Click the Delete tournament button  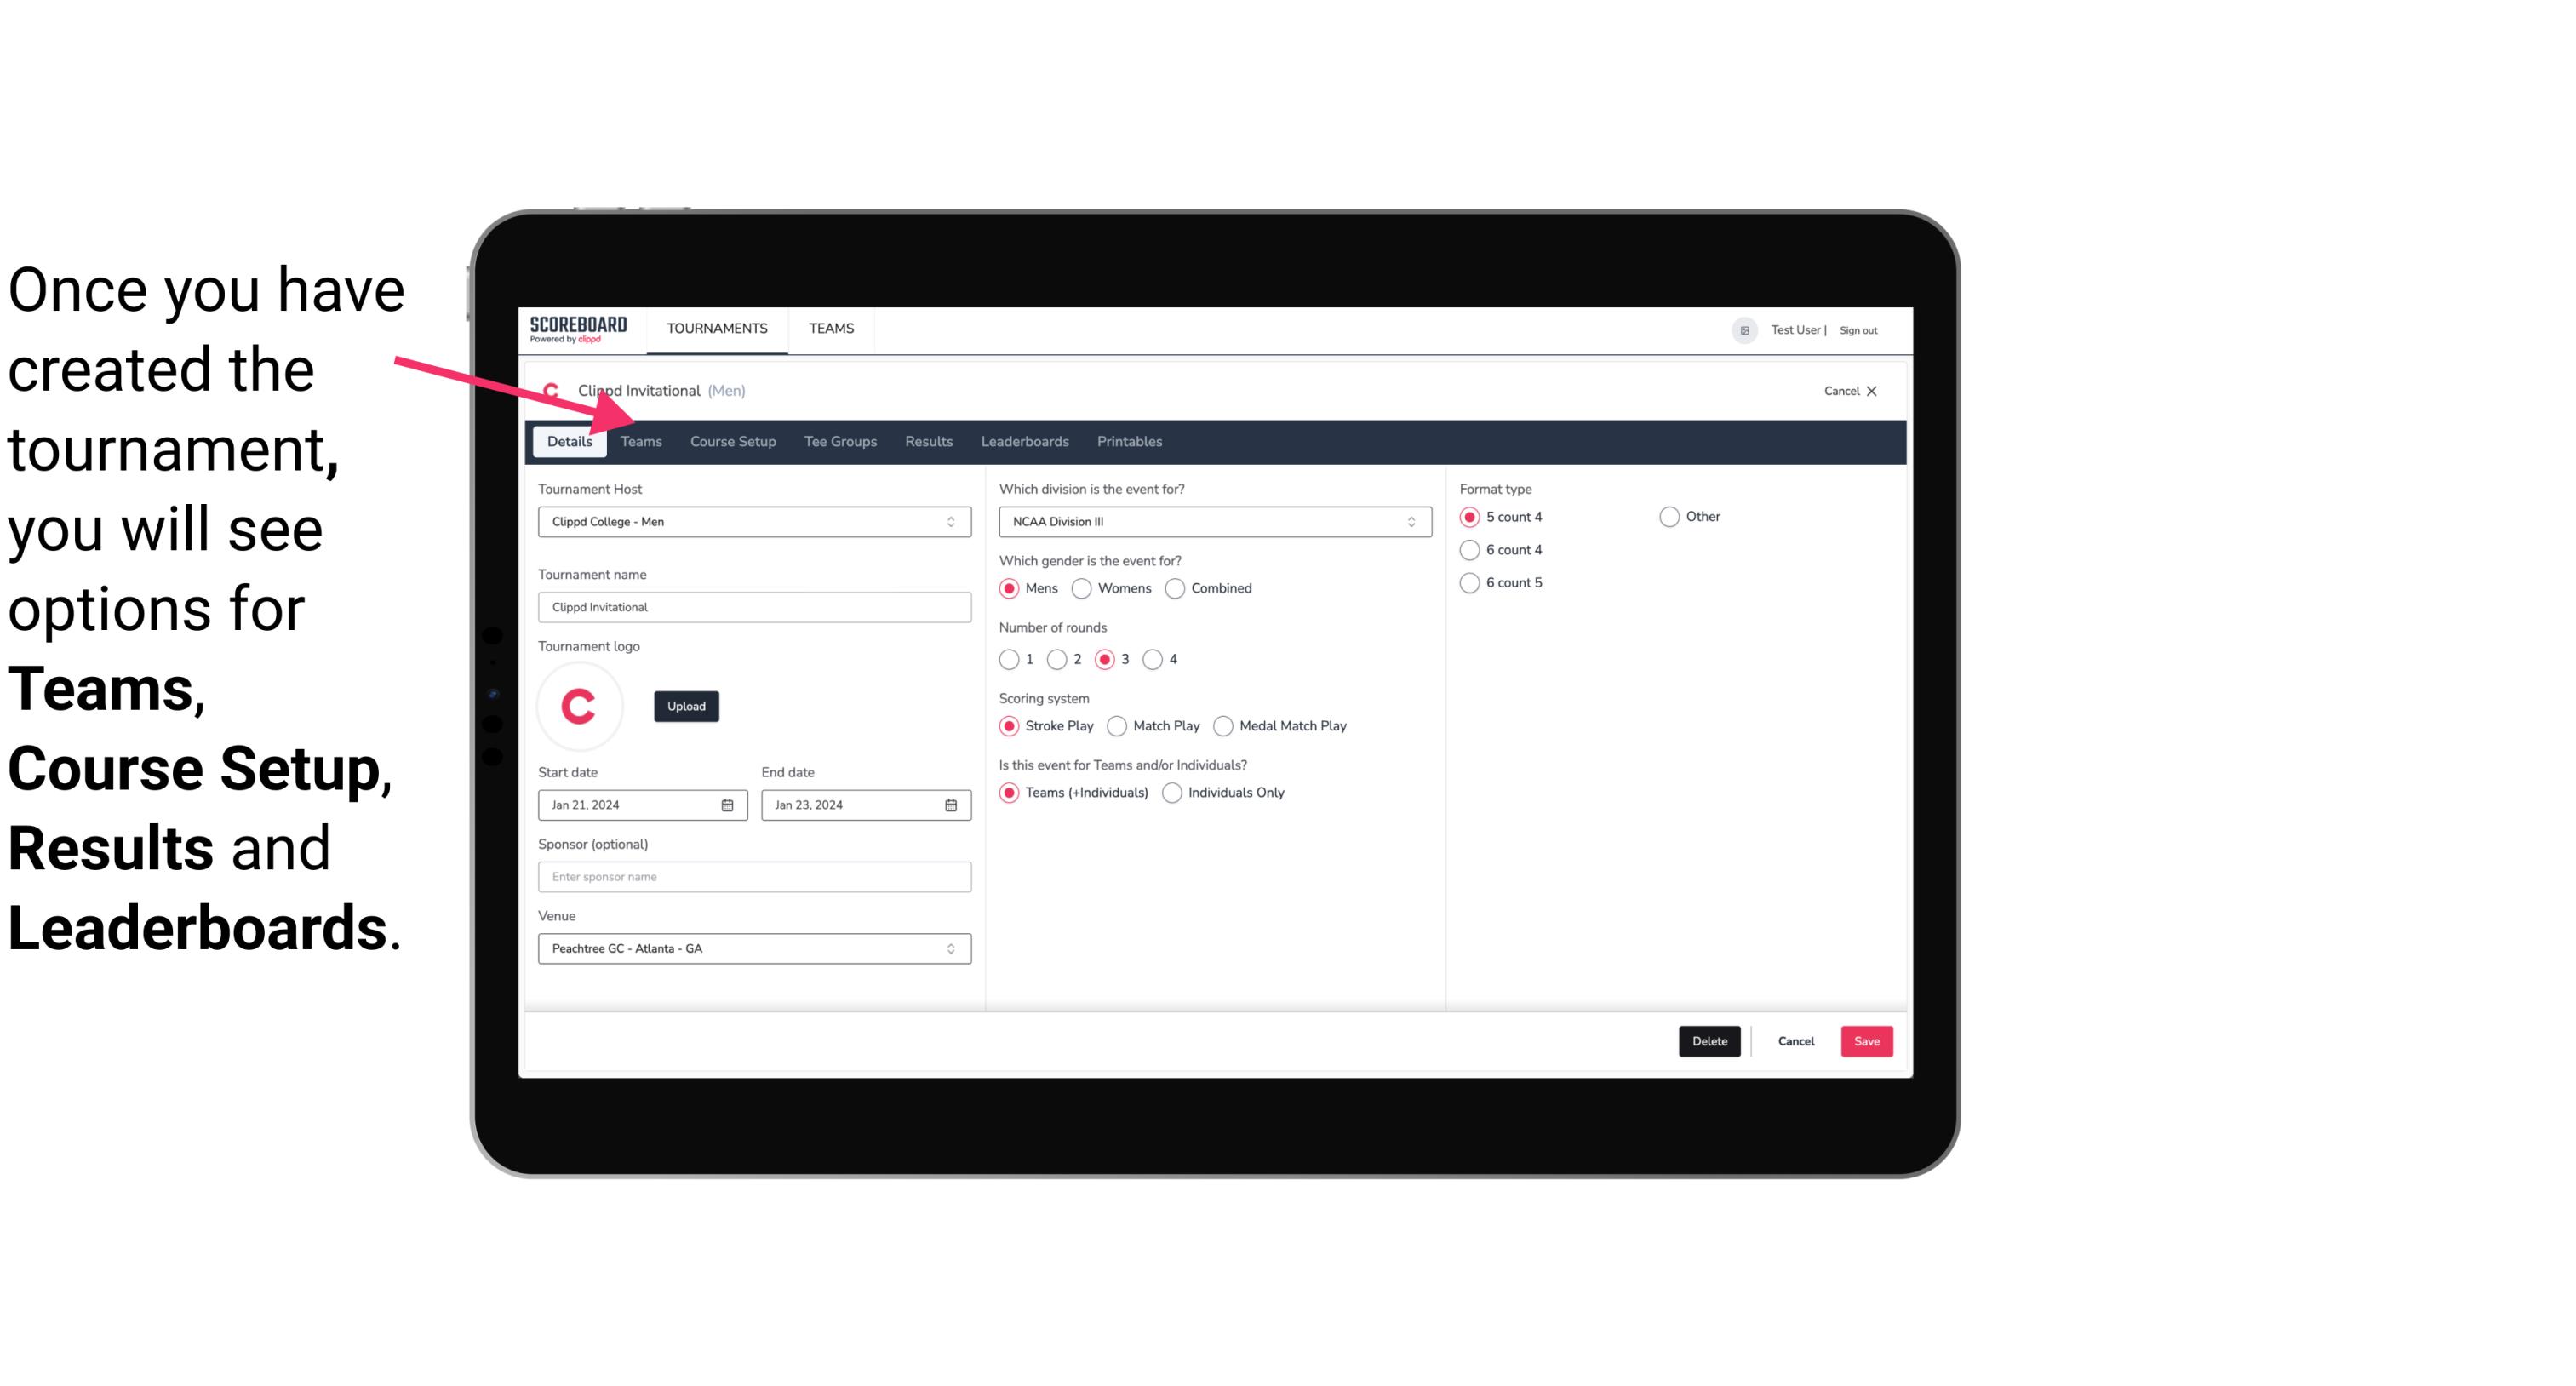point(1706,1039)
